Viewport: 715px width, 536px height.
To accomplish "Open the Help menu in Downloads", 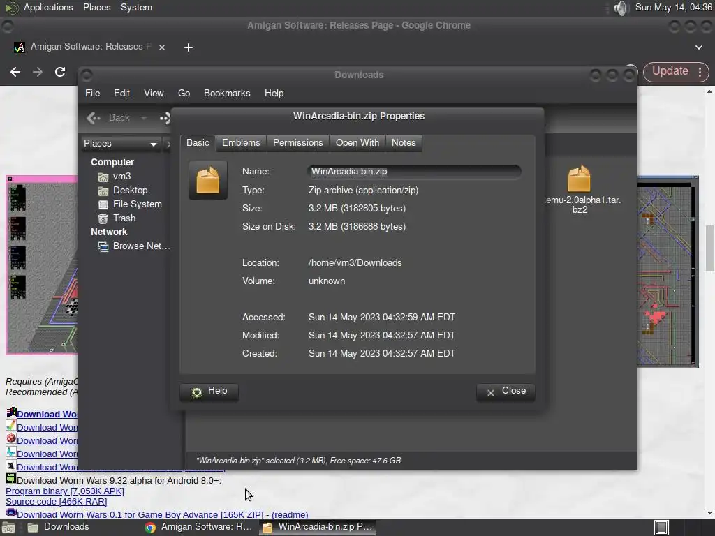I will click(x=274, y=93).
